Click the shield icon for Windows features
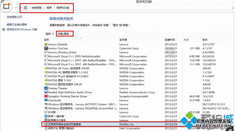The width and height of the screenshot is (235, 131). (x=4, y=29)
